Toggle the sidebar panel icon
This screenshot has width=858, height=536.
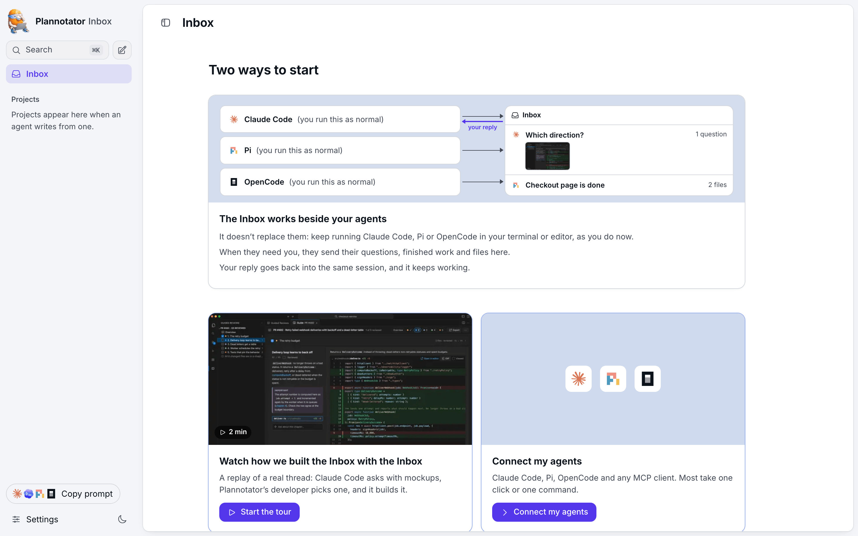(x=166, y=23)
